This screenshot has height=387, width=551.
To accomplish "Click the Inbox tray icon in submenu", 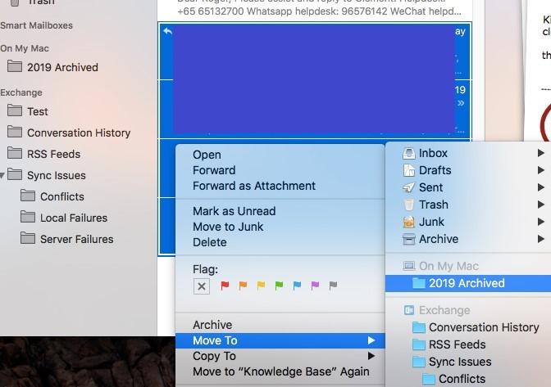I will (409, 153).
